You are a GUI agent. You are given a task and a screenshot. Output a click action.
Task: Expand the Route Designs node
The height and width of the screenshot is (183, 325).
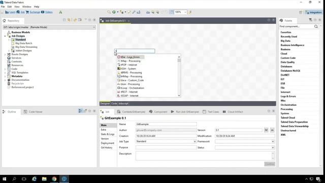[5, 54]
